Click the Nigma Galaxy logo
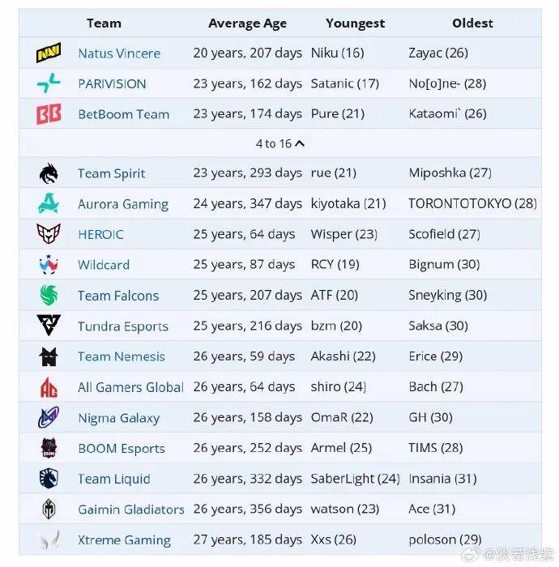559x567 pixels. tap(49, 417)
